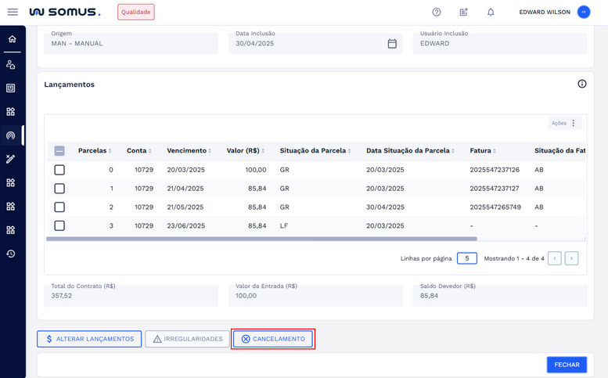608x378 pixels.
Task: Sort the table by Valor (R$)
Action: click(243, 151)
